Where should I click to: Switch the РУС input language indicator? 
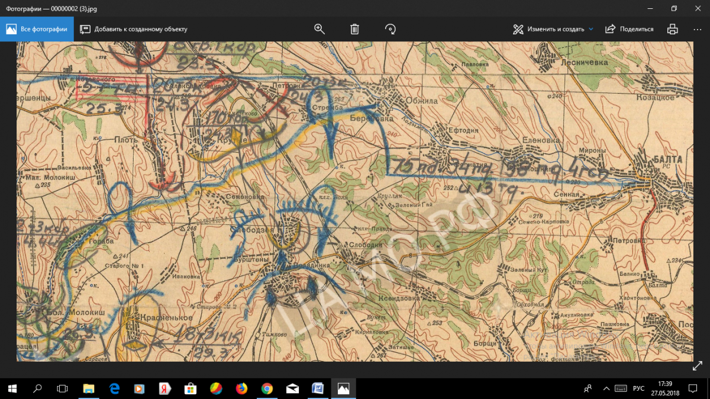[638, 389]
